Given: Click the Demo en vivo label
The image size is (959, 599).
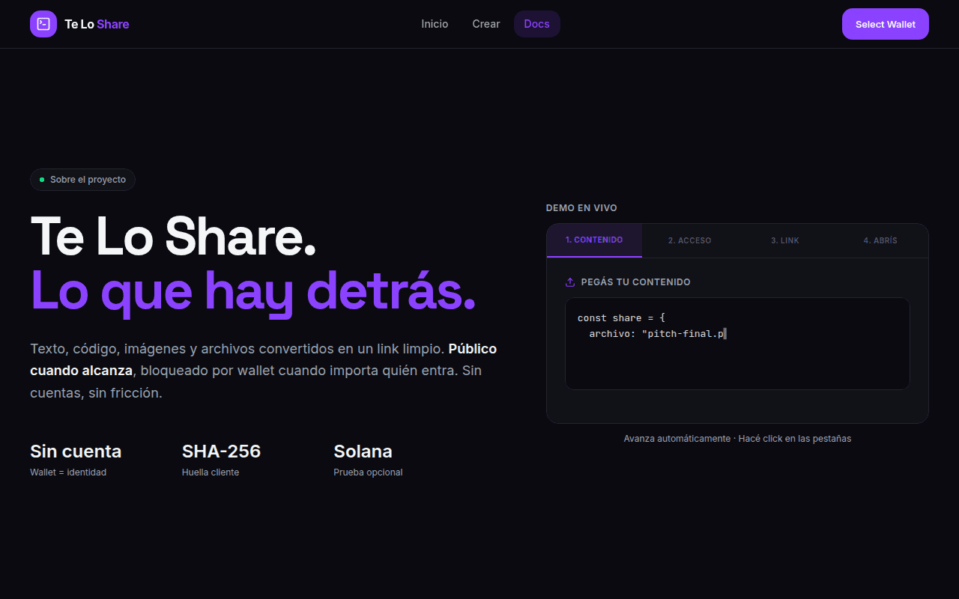Looking at the screenshot, I should click(581, 208).
